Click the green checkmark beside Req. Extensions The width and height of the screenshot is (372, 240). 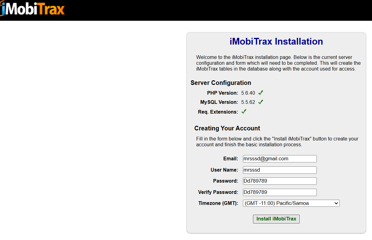244,111
